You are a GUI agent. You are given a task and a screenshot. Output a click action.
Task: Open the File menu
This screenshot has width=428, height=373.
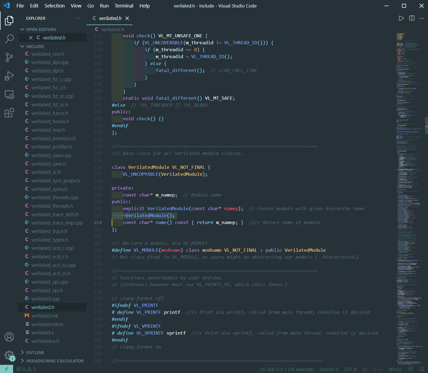[x=20, y=6]
